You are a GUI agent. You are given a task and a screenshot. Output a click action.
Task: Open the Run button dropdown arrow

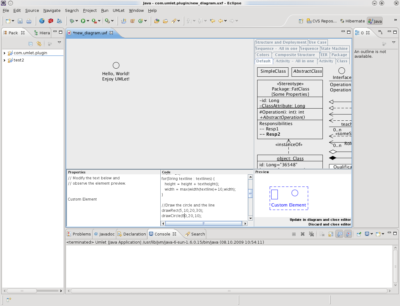pos(88,21)
